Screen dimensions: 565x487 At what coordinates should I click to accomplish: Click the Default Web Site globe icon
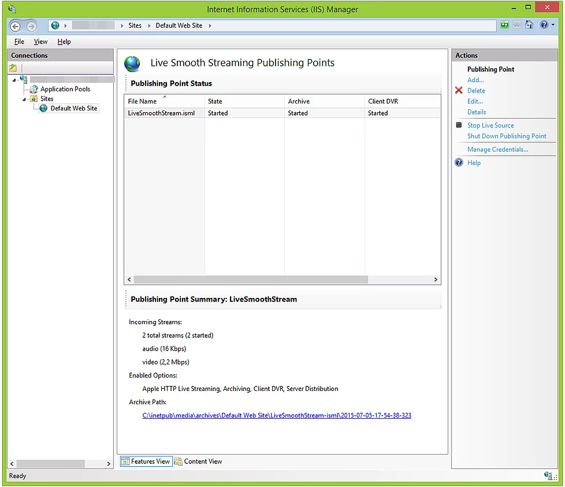click(43, 108)
